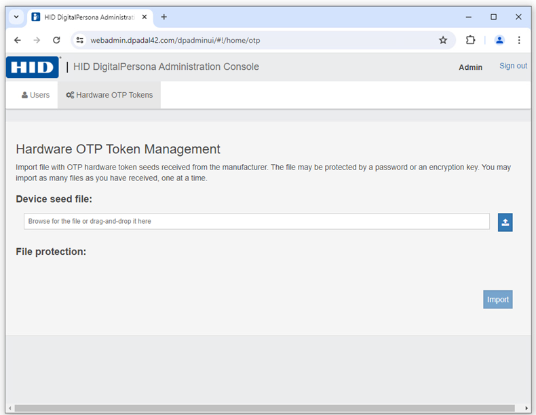Viewport: 536px width, 415px height.
Task: Click the URL address bar
Action: [x=258, y=40]
